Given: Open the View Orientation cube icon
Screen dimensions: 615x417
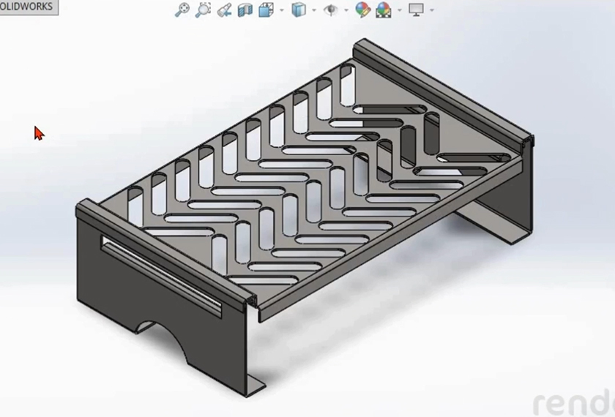Looking at the screenshot, I should [267, 10].
